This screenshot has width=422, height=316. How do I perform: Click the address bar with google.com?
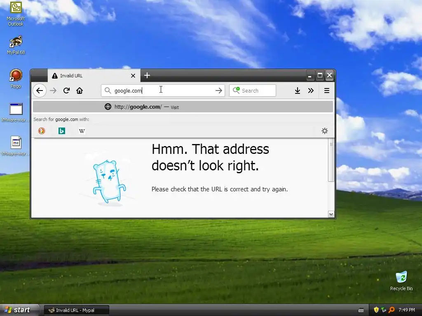(x=163, y=91)
